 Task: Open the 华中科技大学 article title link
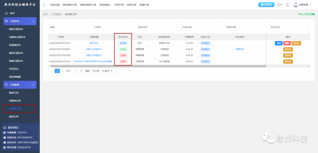click(x=94, y=61)
